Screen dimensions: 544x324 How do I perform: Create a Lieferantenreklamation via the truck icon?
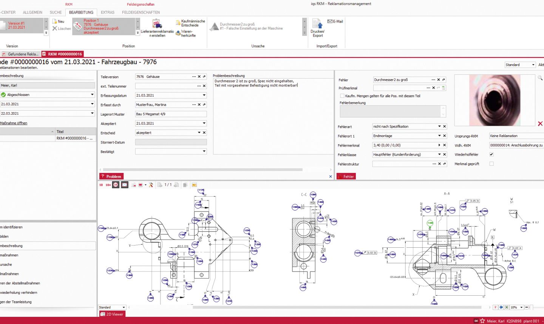157,25
